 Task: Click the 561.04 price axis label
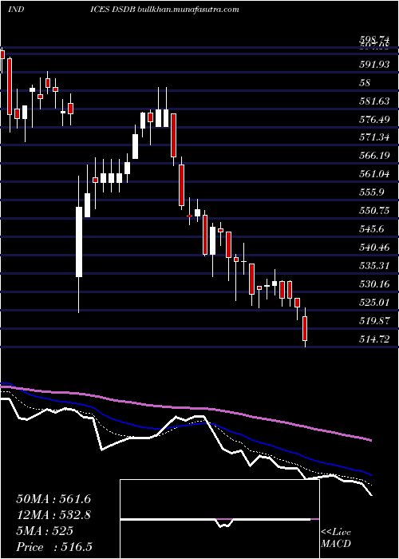pyautogui.click(x=374, y=174)
